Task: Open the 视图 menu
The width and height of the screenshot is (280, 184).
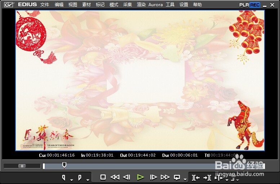Action: [73, 4]
